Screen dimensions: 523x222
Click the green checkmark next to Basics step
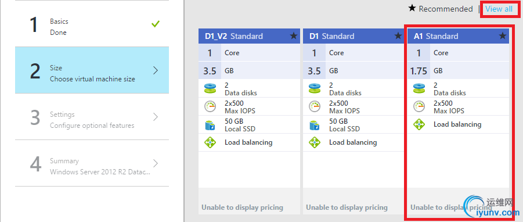156,24
